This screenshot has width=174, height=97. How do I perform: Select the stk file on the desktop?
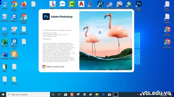[x=33, y=5]
